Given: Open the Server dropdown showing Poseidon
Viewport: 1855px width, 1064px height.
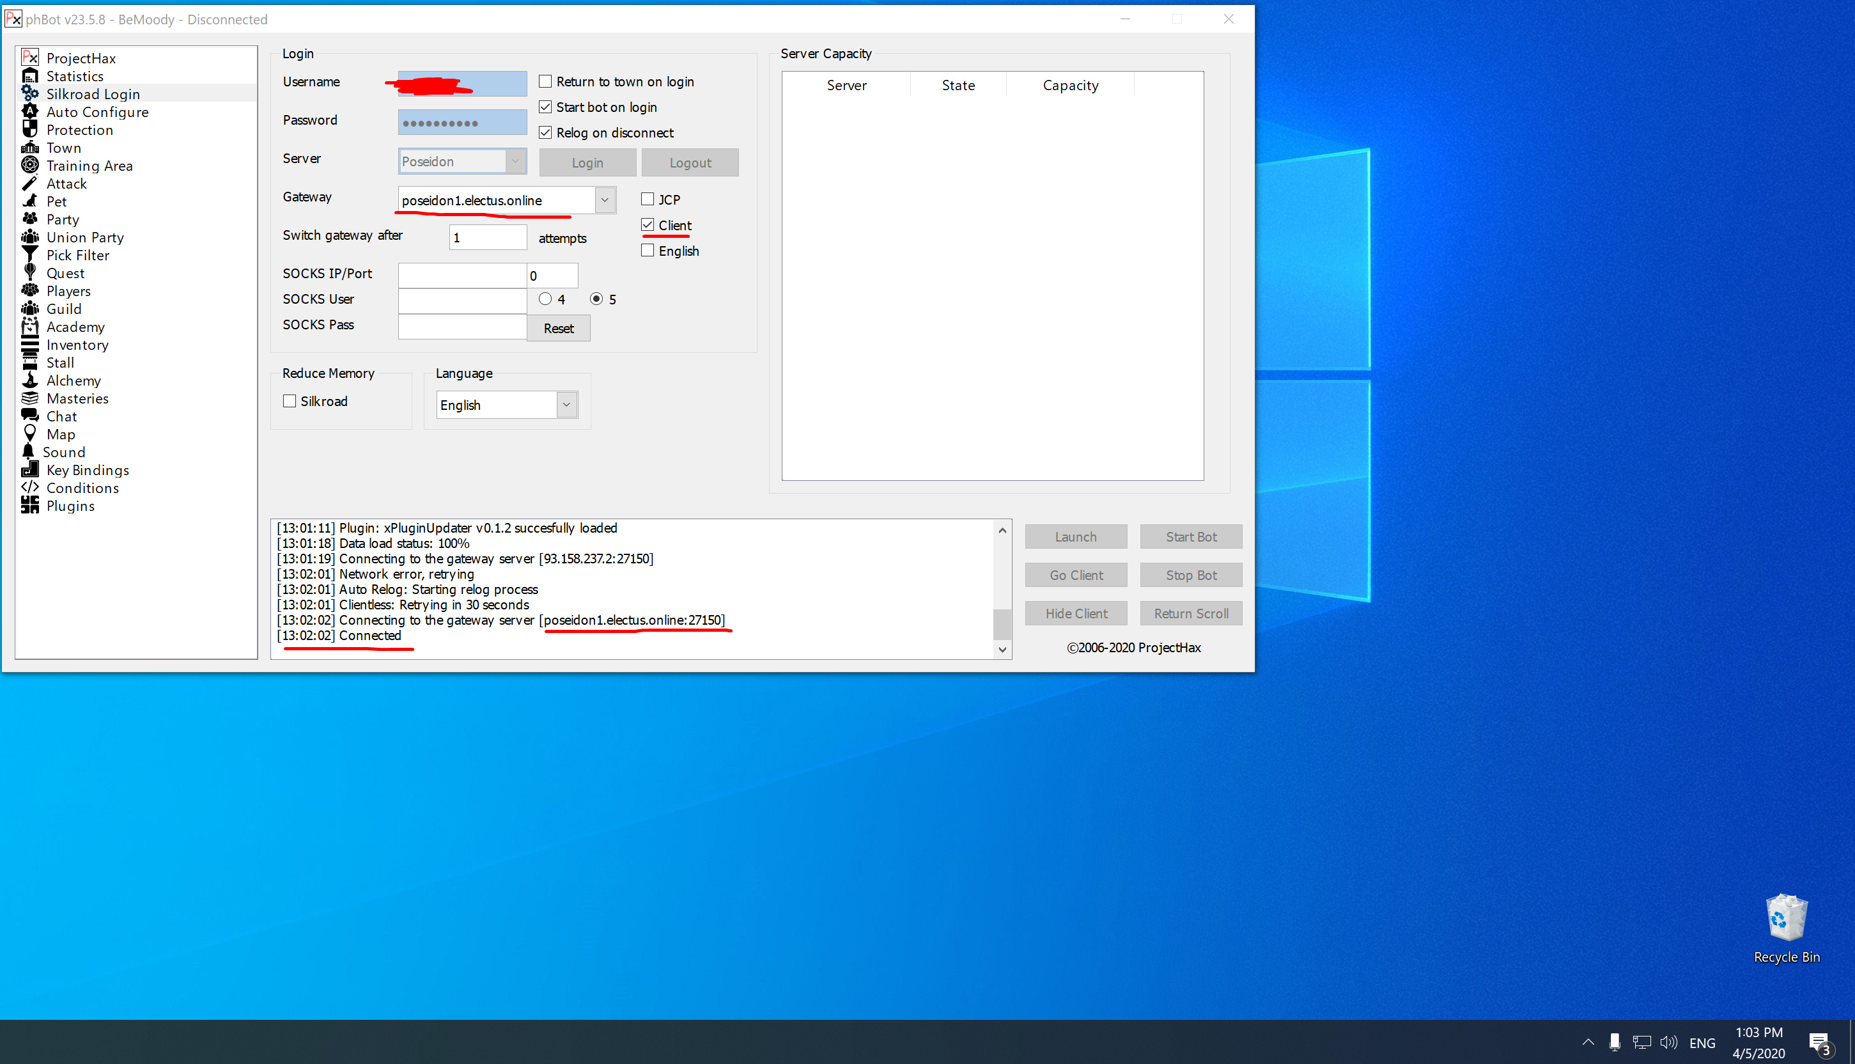Looking at the screenshot, I should [x=515, y=162].
